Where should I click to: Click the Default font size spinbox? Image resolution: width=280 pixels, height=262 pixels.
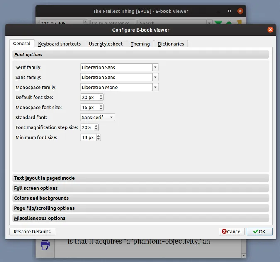click(89, 98)
